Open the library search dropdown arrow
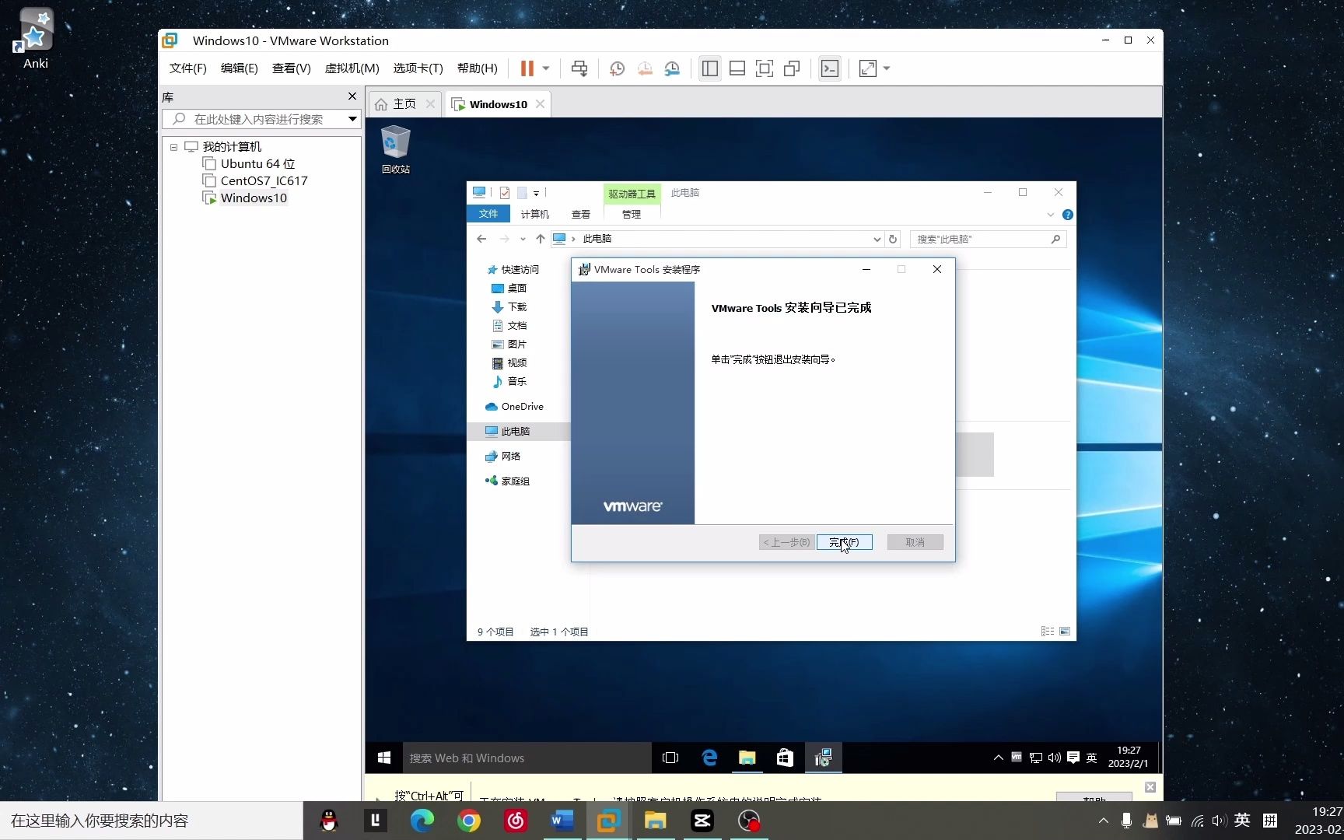 tap(352, 119)
